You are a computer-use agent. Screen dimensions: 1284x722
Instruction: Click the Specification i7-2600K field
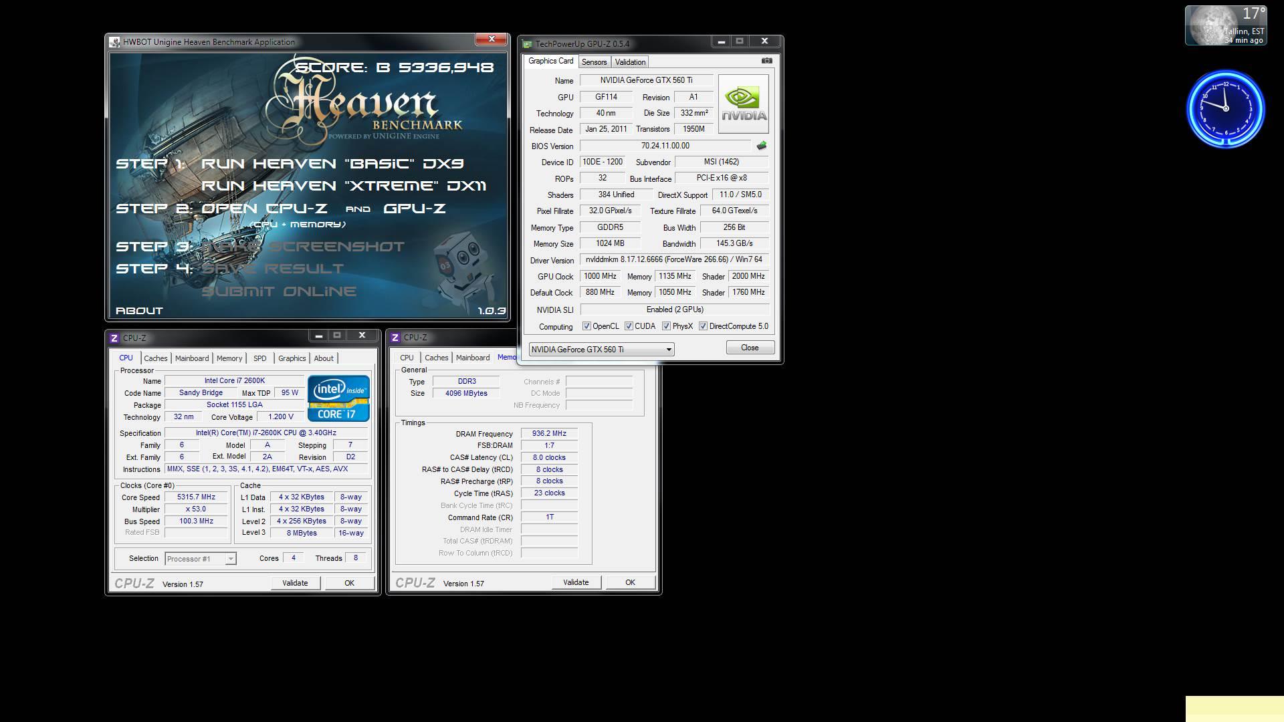pos(266,433)
